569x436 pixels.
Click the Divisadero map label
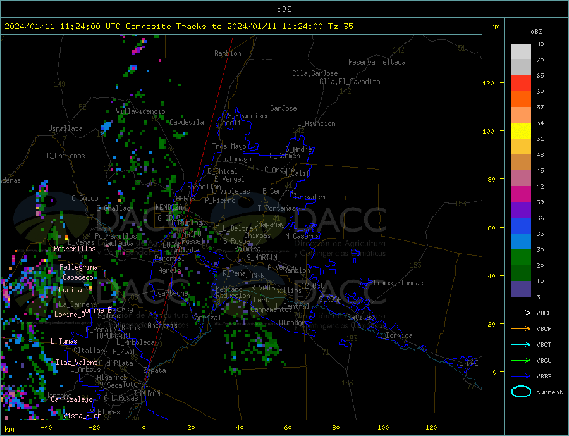[309, 197]
